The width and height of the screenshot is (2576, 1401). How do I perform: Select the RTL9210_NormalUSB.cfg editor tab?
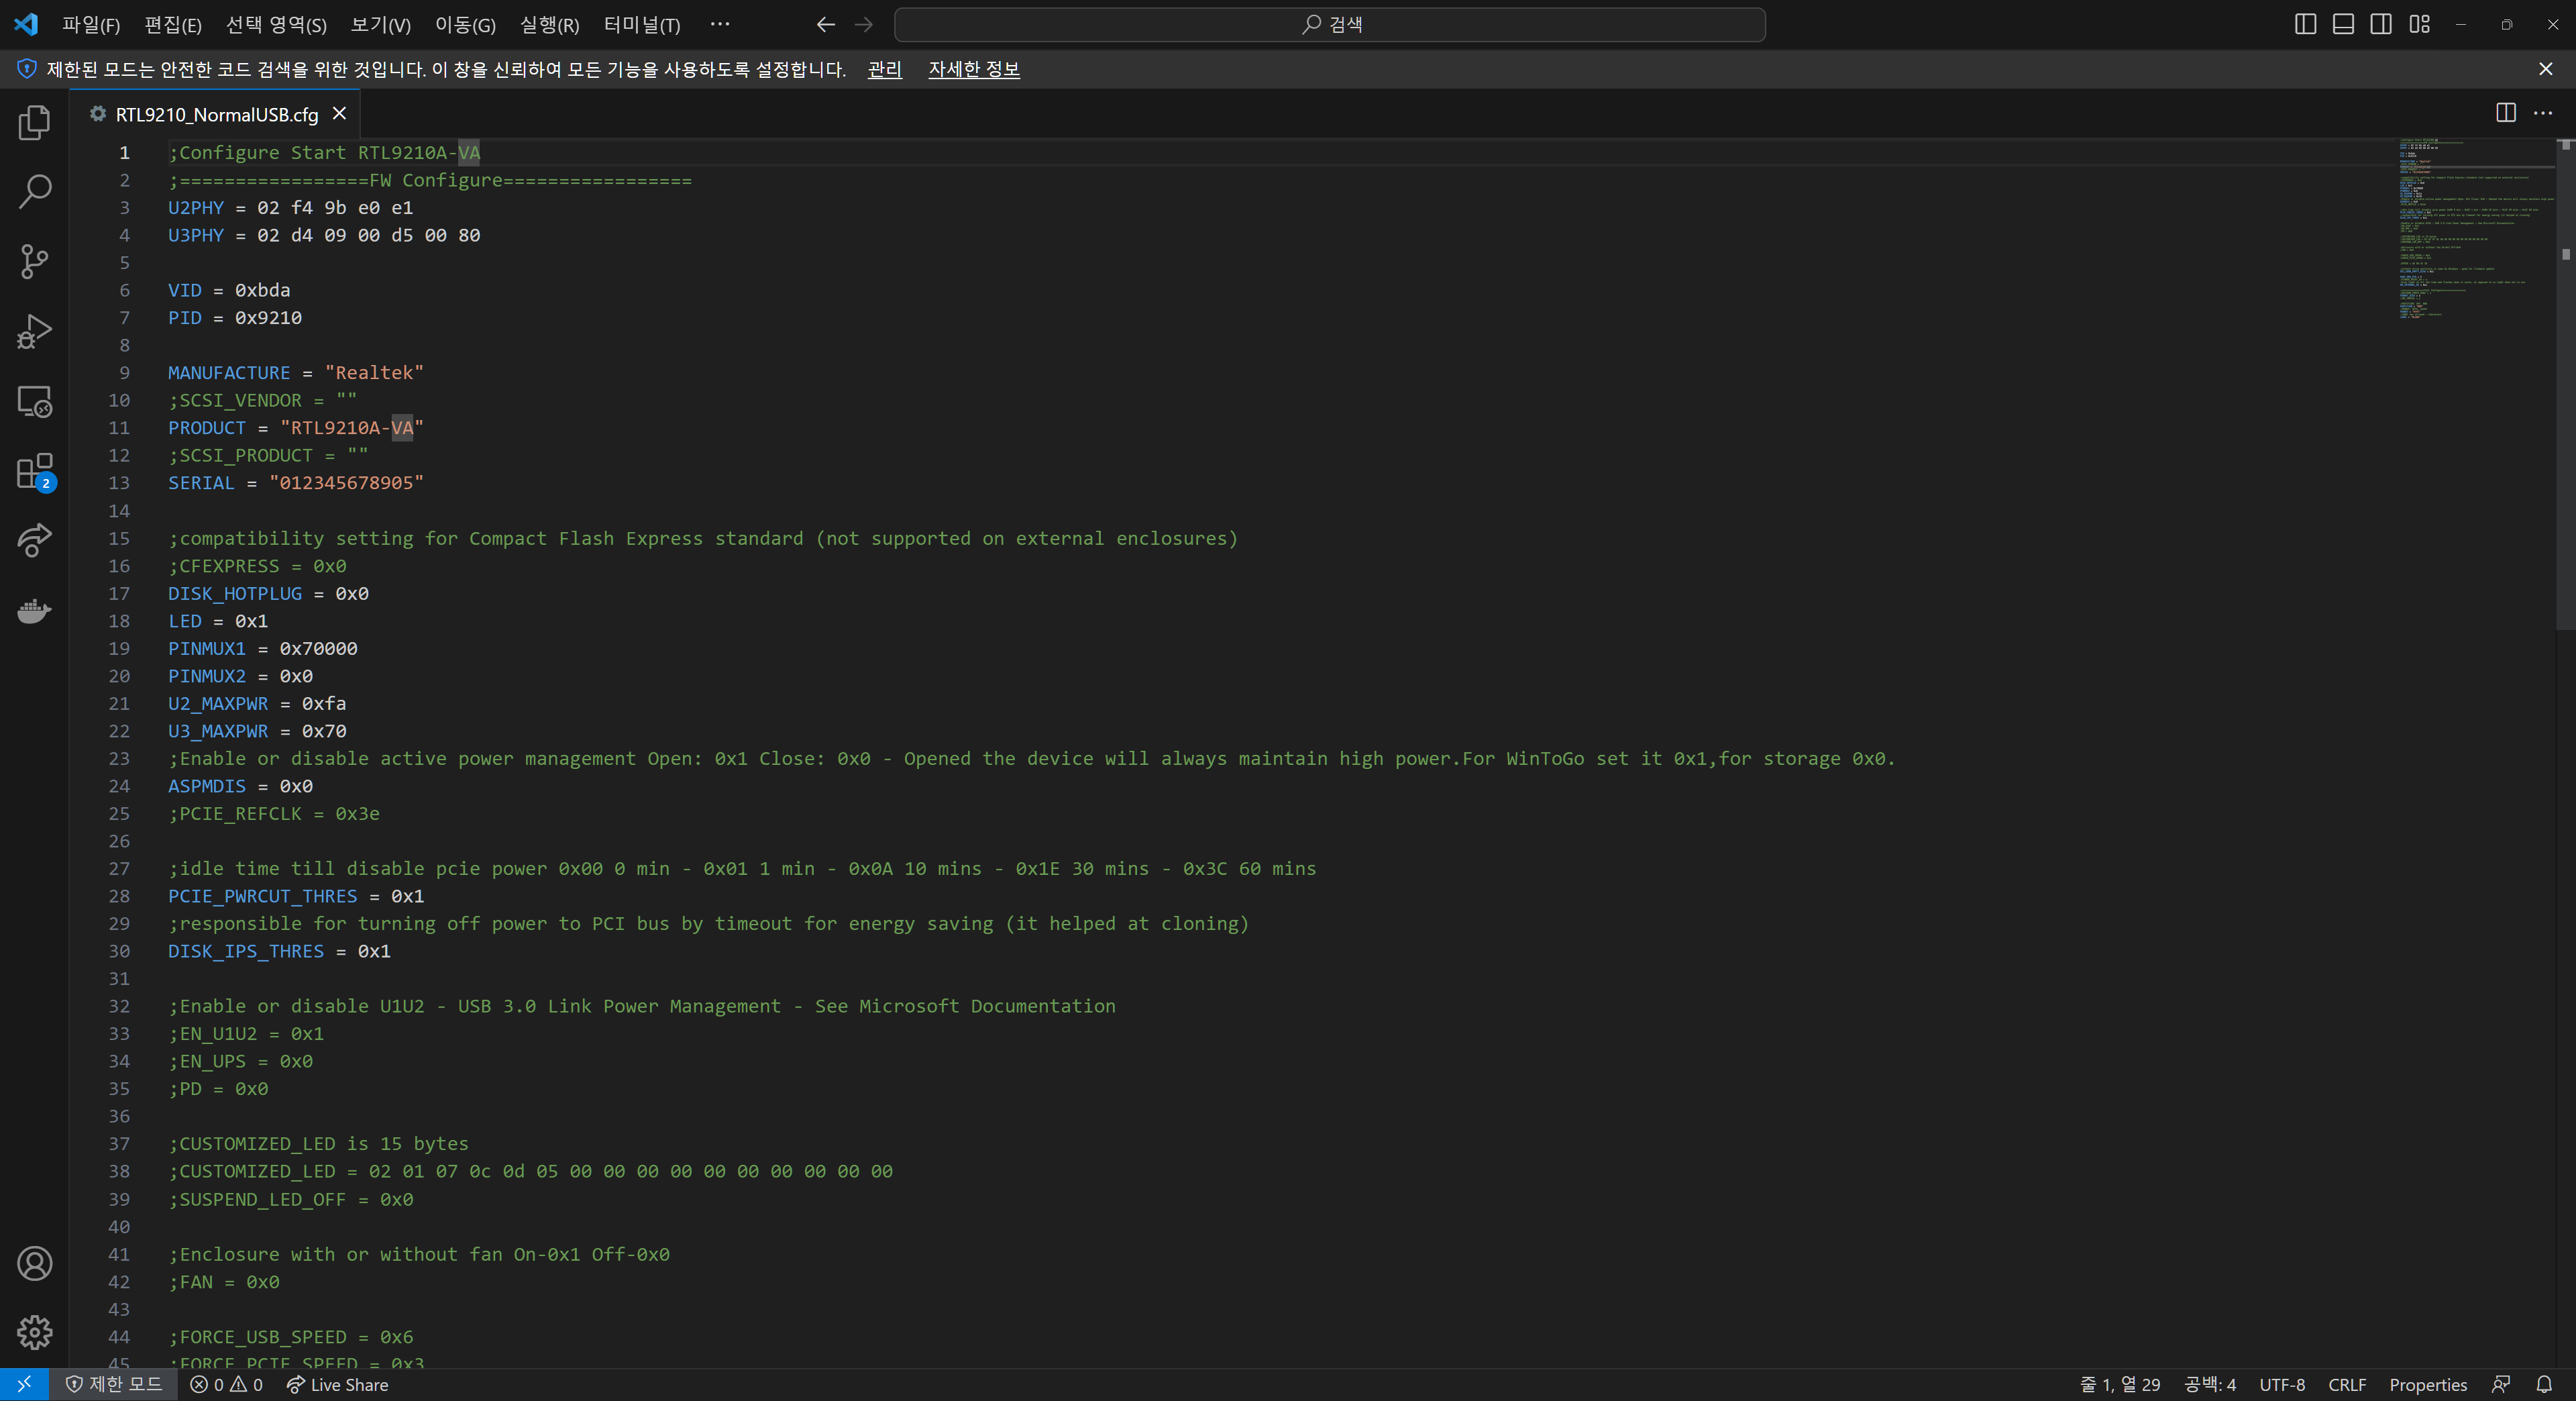coord(216,114)
